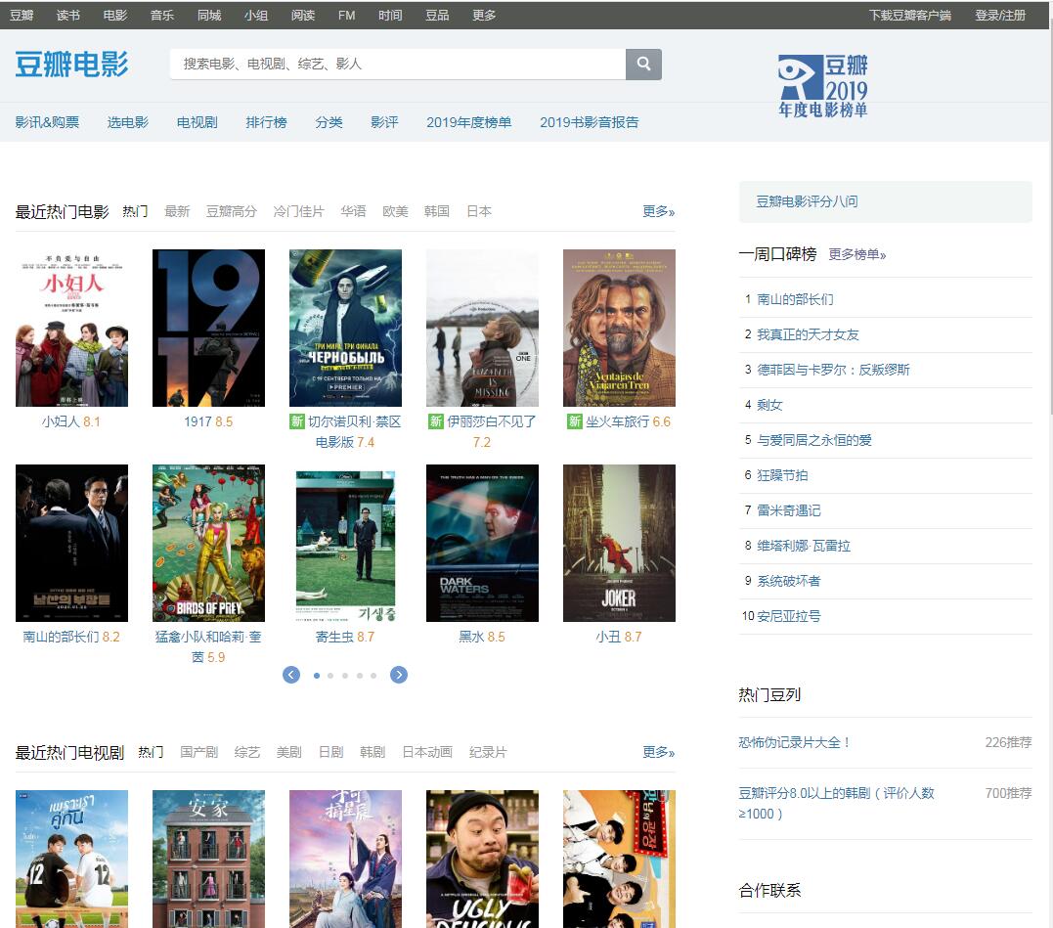Select the fifth carousel page dot

[373, 676]
